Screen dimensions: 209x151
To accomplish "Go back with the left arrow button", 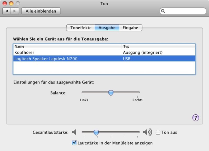I will click(x=7, y=11).
